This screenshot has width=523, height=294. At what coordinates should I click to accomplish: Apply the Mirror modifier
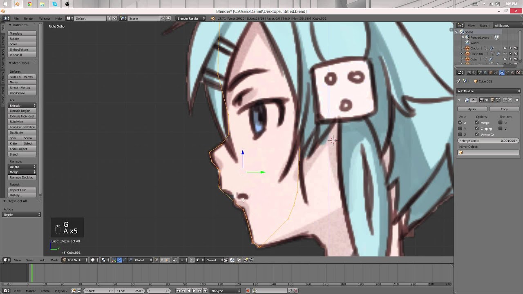pyautogui.click(x=472, y=109)
